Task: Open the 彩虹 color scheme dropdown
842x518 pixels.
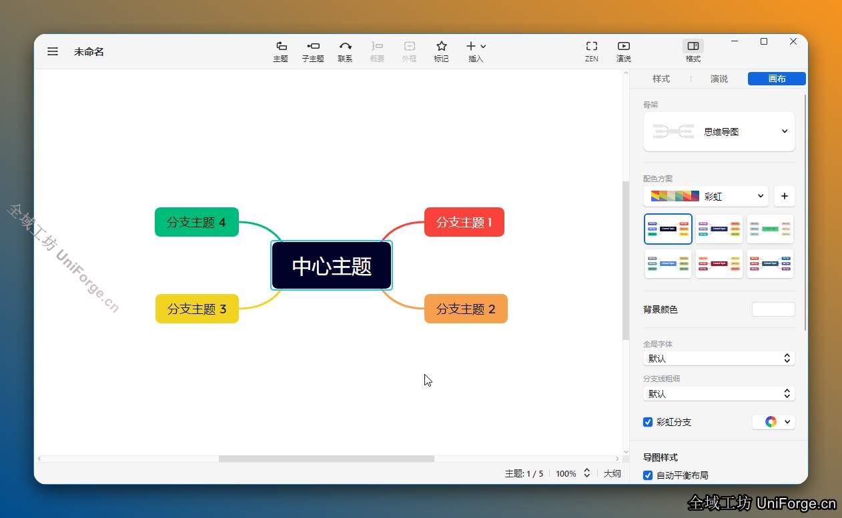Action: coord(706,196)
